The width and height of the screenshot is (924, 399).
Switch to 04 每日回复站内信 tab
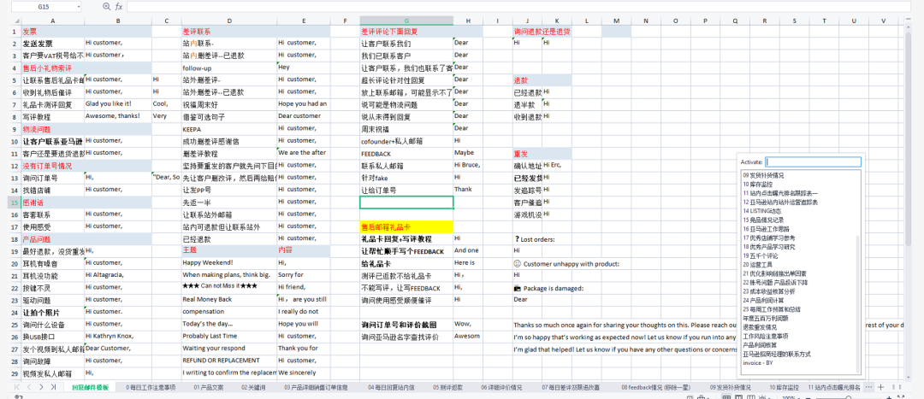click(x=391, y=387)
